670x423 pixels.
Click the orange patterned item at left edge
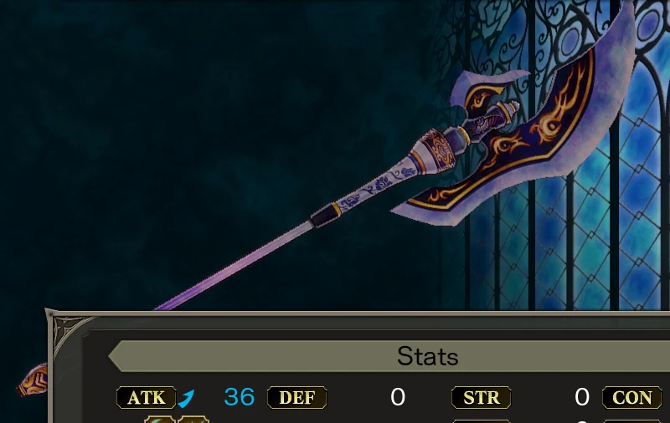[33, 380]
